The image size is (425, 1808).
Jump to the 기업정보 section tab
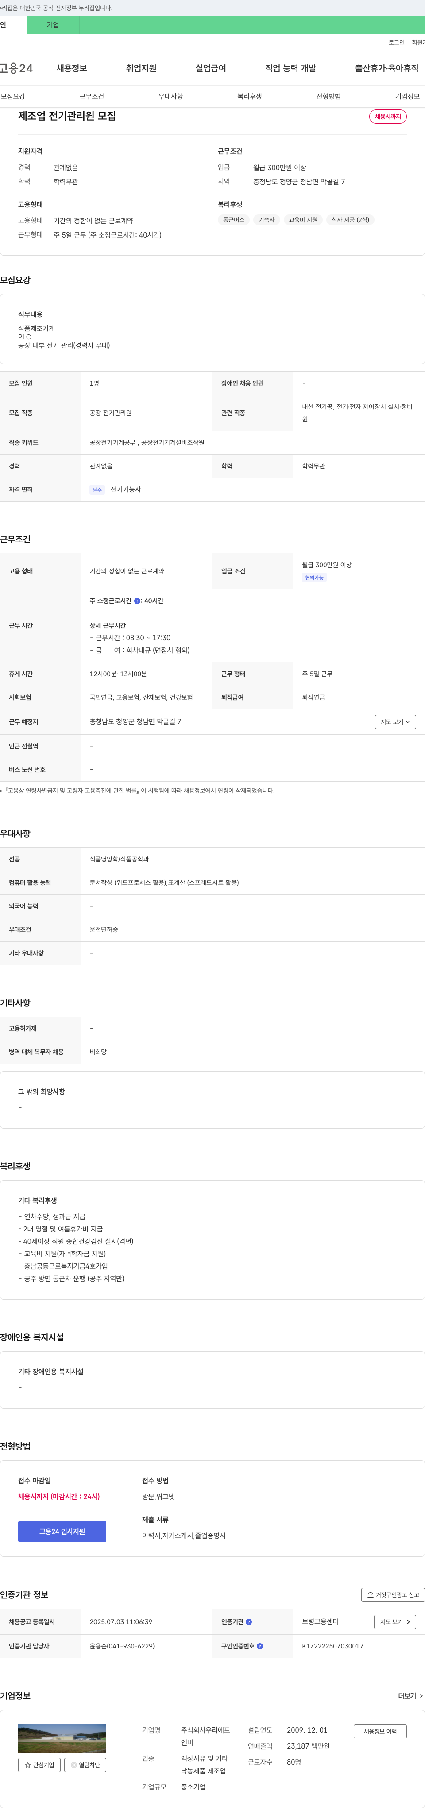(407, 96)
